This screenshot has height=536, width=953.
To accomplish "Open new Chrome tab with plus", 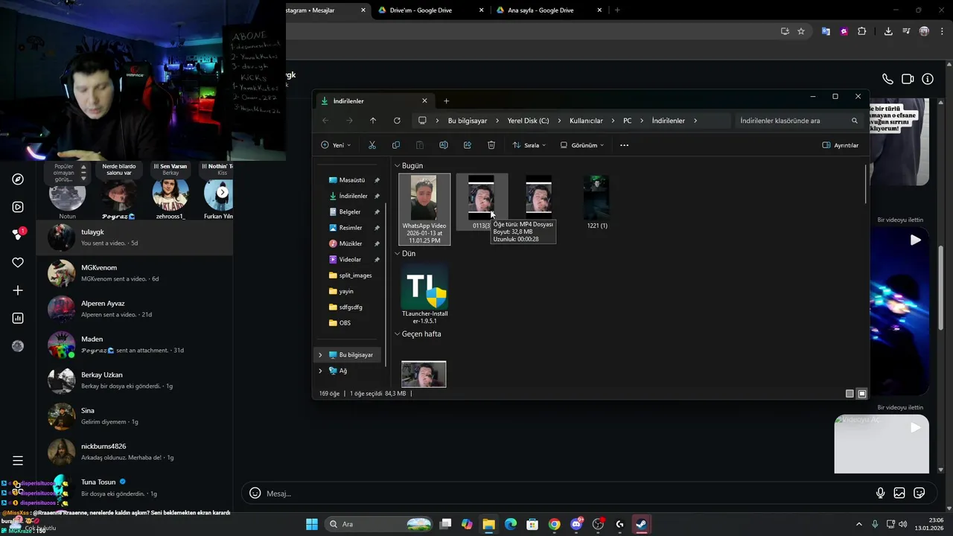I will point(617,10).
